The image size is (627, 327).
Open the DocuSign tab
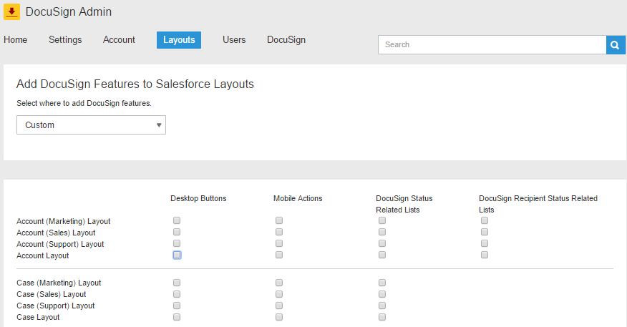(x=286, y=40)
